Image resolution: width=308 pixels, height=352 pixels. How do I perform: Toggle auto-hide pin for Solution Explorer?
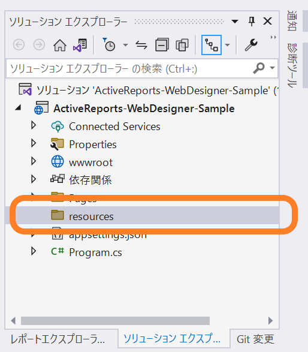click(252, 22)
